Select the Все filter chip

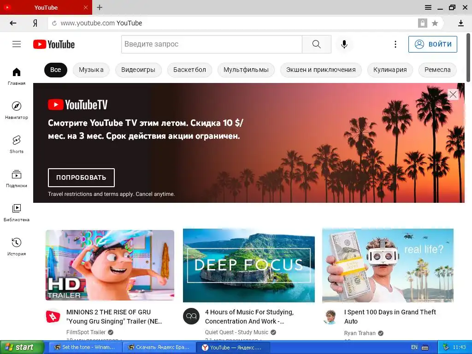pyautogui.click(x=56, y=70)
